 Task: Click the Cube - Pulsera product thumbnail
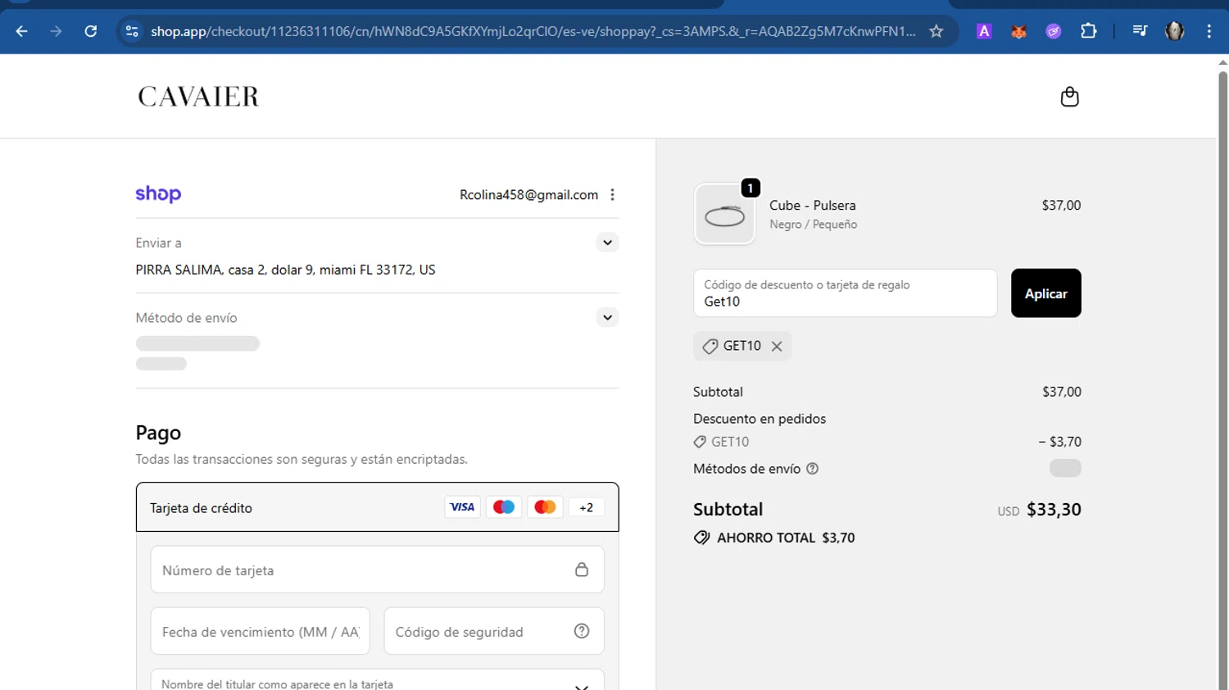point(724,215)
